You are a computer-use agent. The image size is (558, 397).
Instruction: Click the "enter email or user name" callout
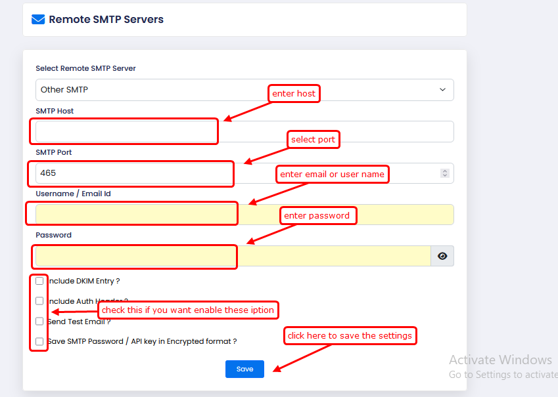332,175
